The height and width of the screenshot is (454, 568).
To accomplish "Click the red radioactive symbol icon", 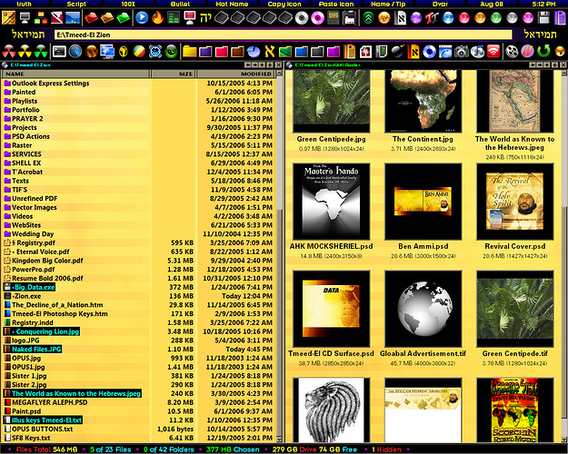I will [x=9, y=52].
